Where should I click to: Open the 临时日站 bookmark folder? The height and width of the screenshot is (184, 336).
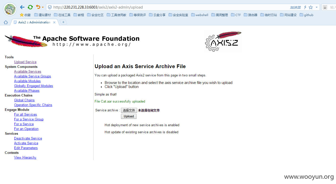(x=269, y=15)
